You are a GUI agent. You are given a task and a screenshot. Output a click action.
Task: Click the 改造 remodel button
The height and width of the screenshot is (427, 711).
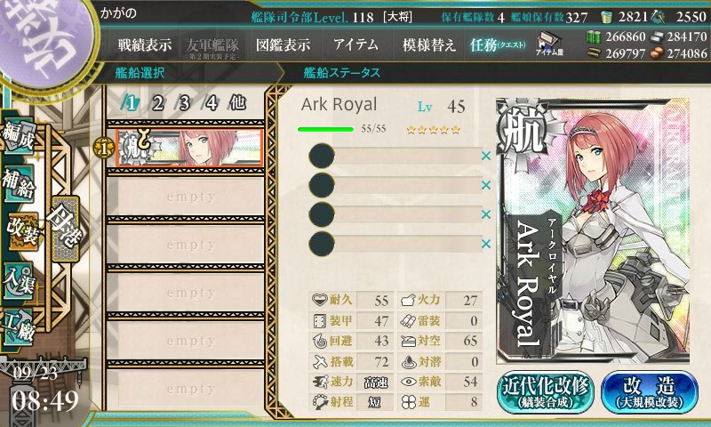(x=650, y=391)
